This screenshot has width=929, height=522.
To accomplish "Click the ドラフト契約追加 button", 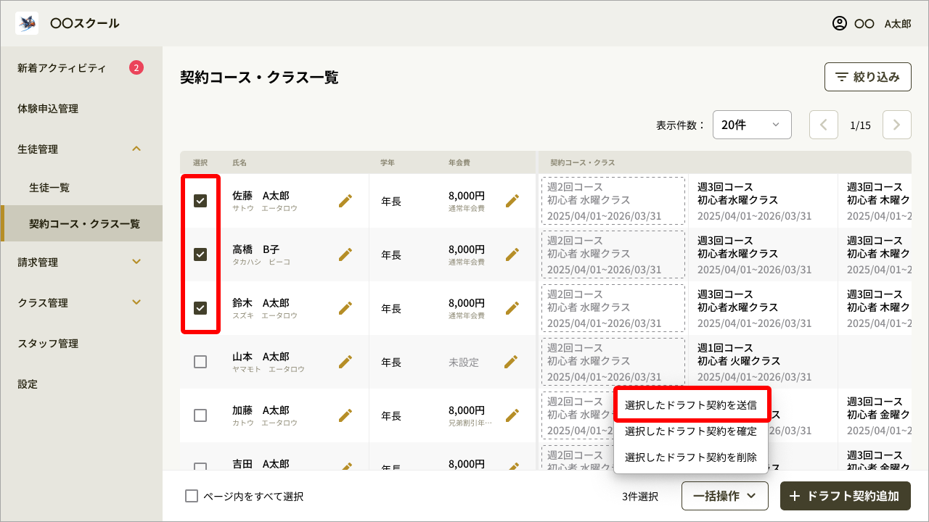I will pos(845,496).
